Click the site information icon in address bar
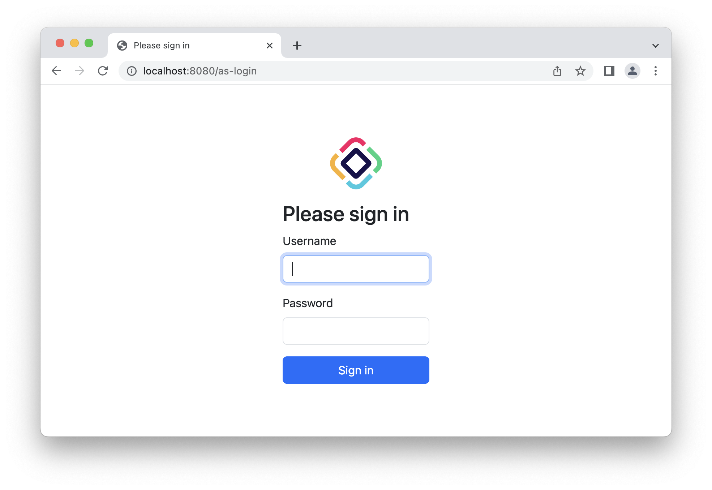 (x=132, y=71)
